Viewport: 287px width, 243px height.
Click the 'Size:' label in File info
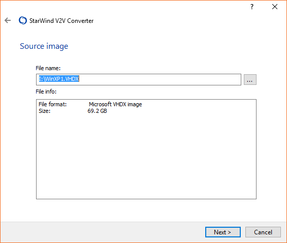pos(45,111)
